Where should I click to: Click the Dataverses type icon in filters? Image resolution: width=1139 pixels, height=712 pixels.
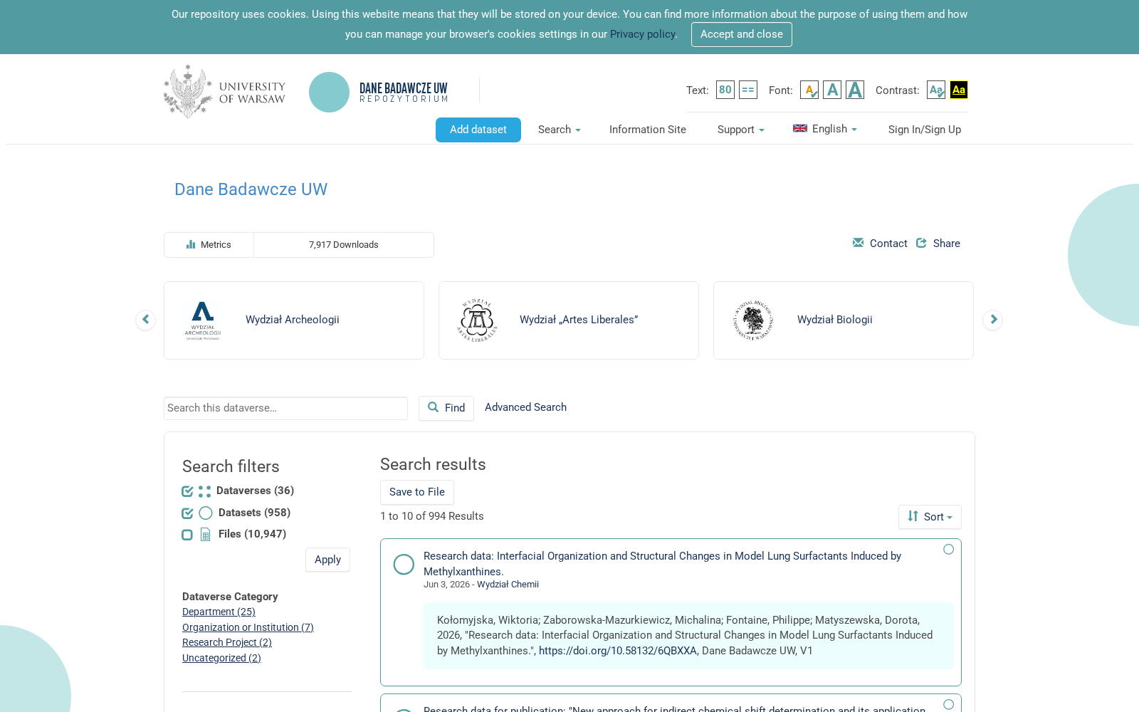coord(204,491)
